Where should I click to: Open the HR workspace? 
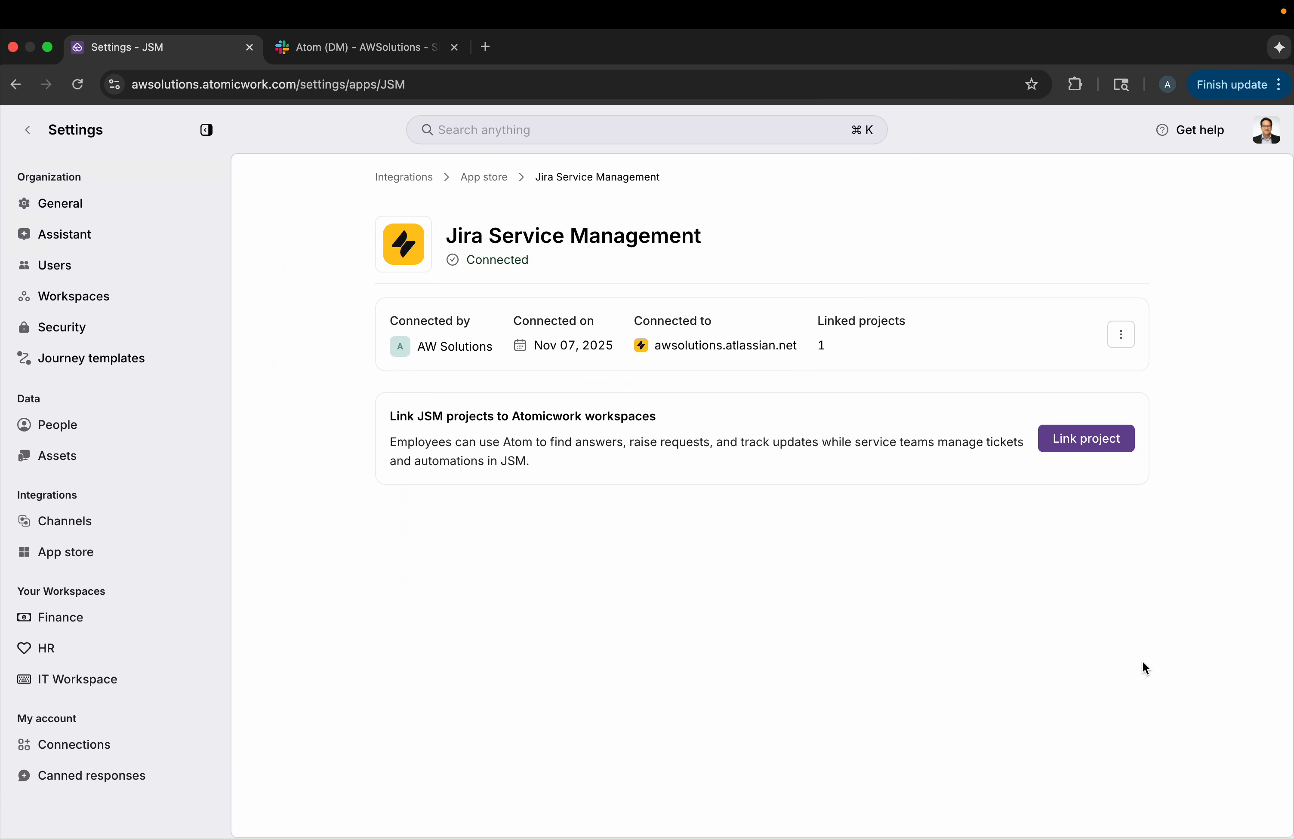tap(45, 647)
